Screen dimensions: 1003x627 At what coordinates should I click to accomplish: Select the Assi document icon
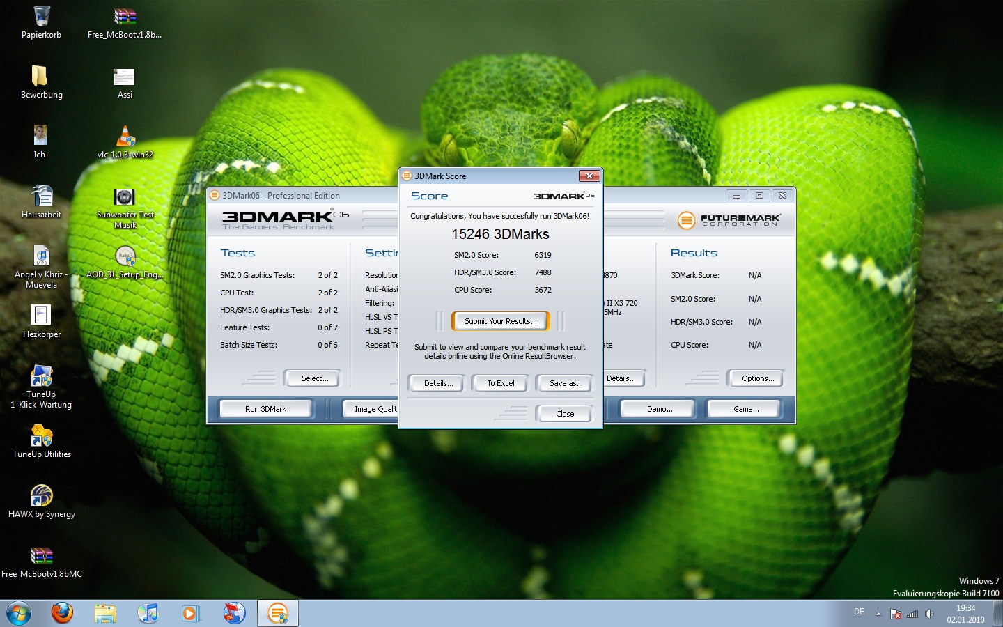125,82
